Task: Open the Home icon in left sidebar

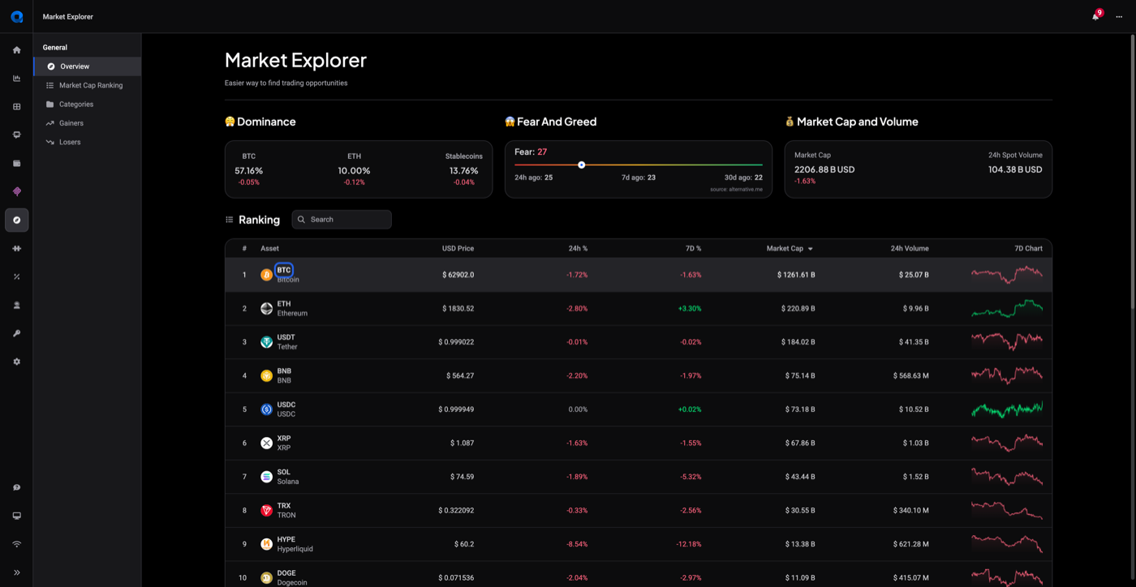Action: coord(16,50)
